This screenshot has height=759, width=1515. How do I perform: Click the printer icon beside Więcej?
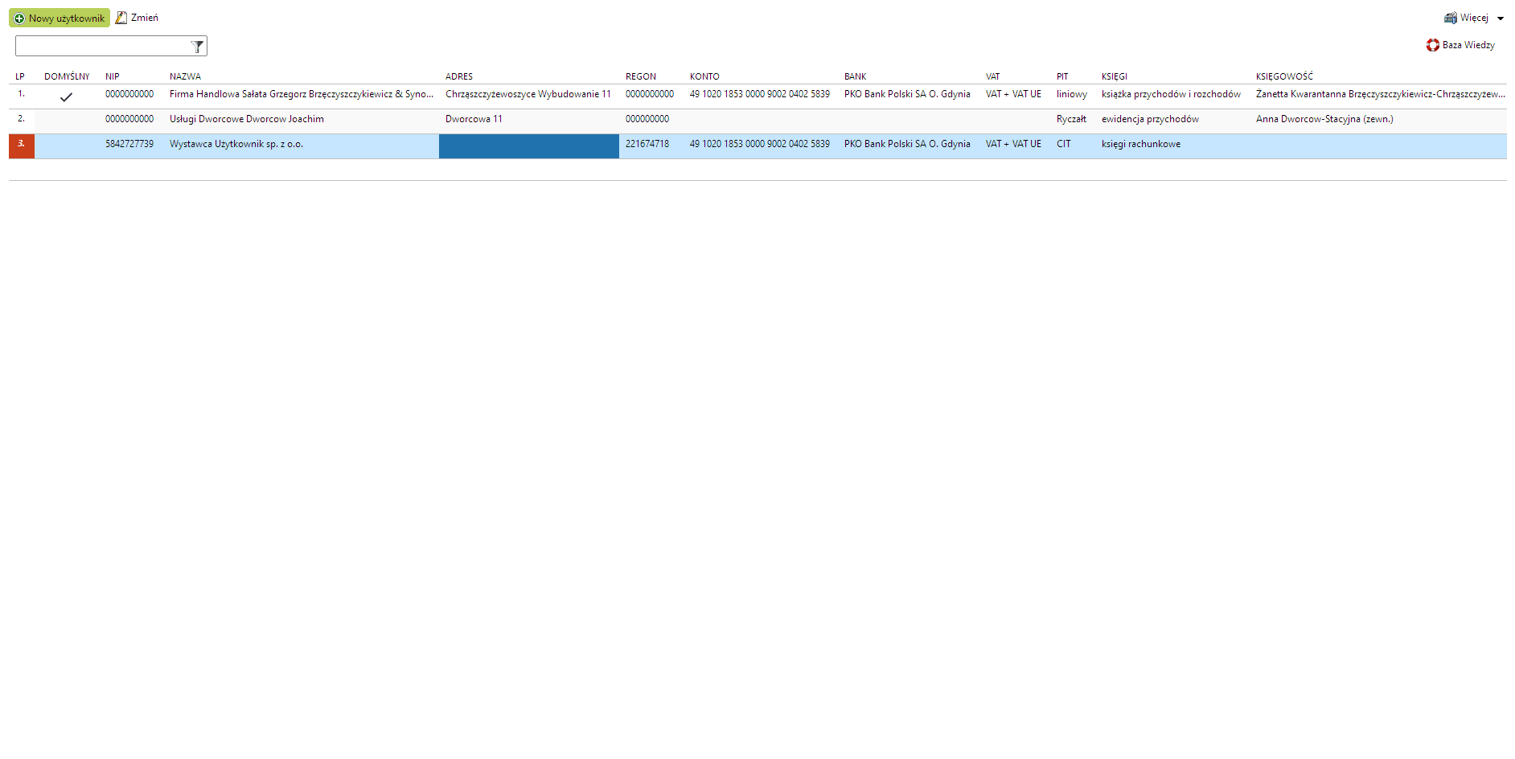[x=1451, y=18]
